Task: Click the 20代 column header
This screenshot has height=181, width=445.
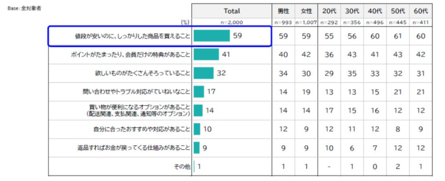Action: 328,11
